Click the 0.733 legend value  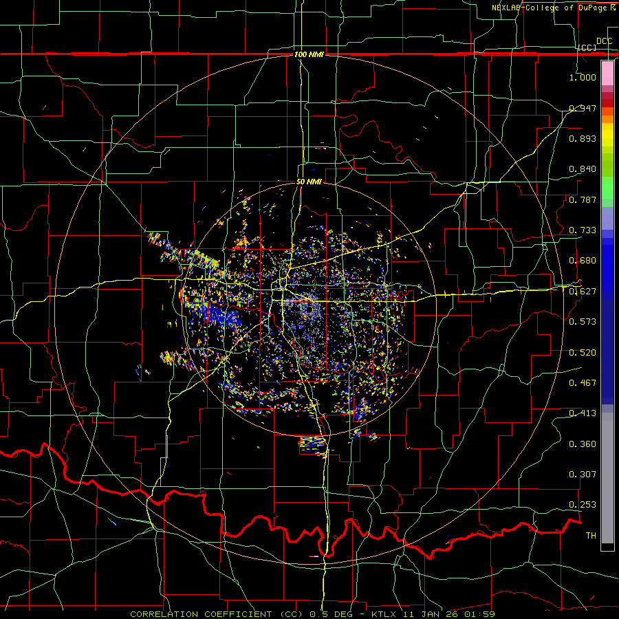583,230
